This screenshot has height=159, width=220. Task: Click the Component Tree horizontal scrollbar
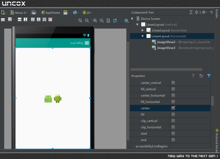(166, 70)
